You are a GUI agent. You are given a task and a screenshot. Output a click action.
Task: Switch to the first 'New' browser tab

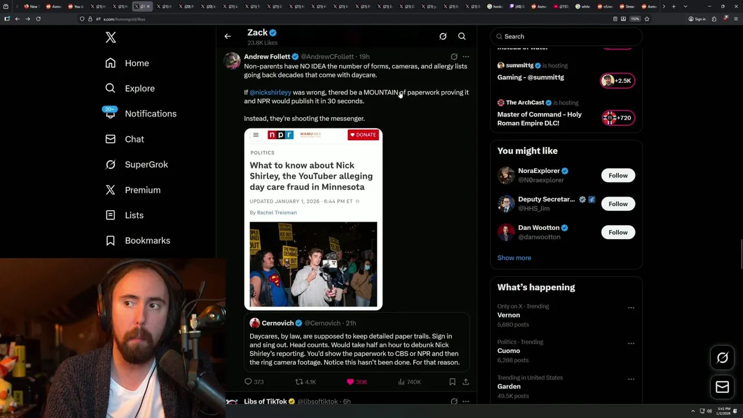31,6
